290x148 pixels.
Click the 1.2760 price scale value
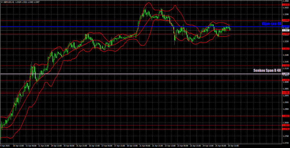coord(286,136)
